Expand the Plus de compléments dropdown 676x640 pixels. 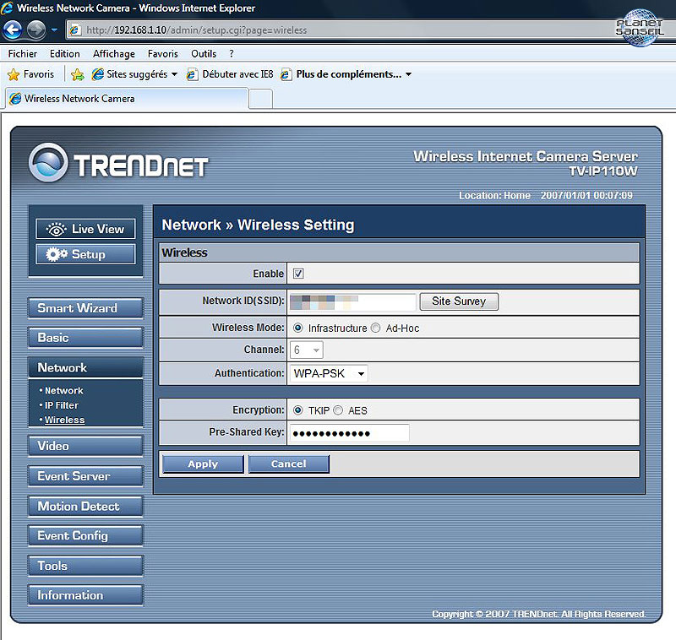[353, 74]
